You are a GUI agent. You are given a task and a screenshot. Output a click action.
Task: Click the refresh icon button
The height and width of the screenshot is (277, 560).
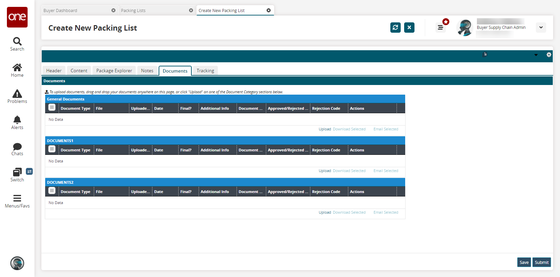click(396, 28)
